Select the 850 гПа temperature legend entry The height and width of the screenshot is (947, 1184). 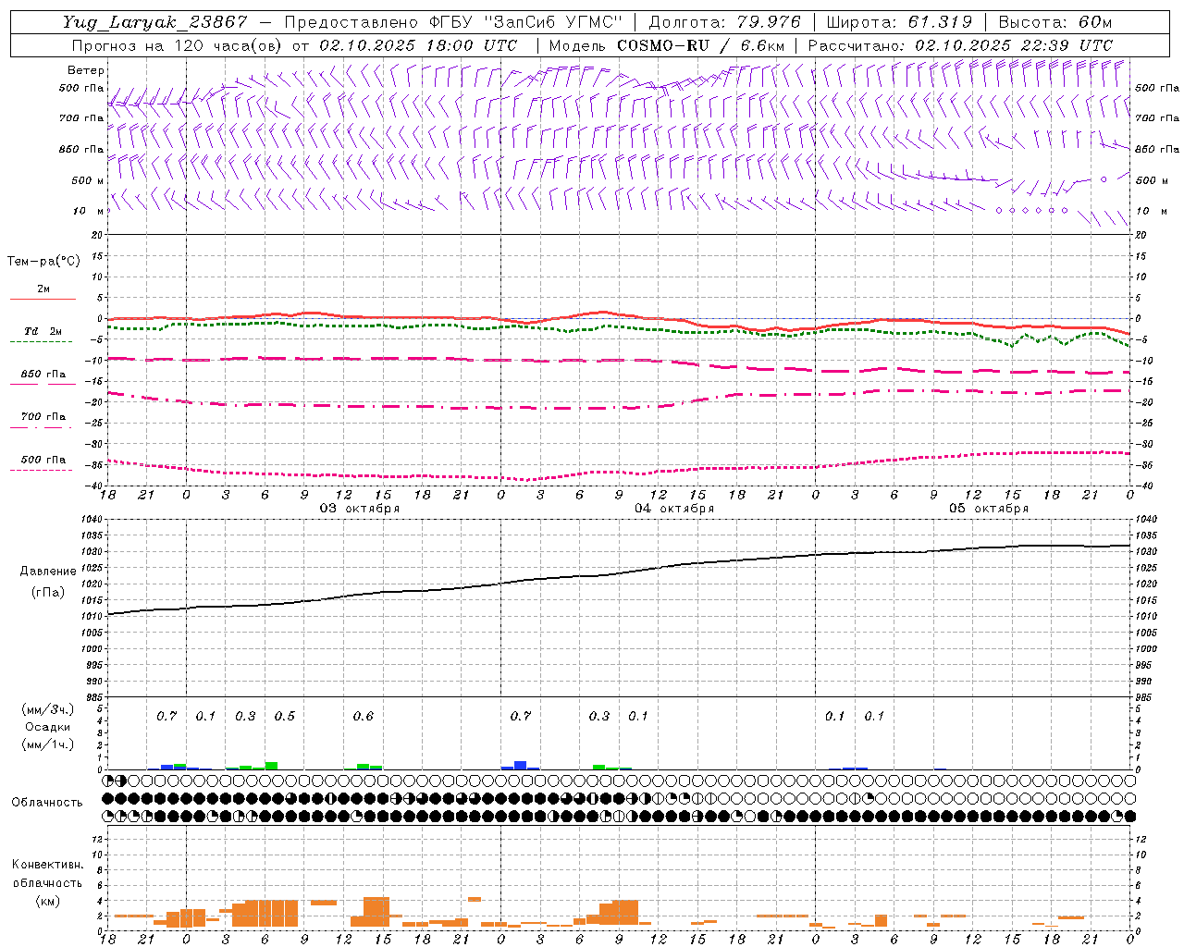(43, 375)
